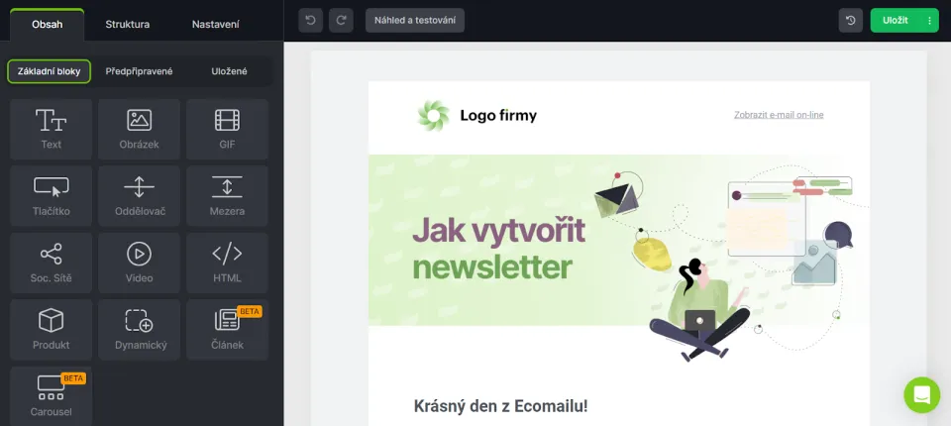Open the Uložené blocks list
Screen dimensions: 951x426
click(229, 71)
